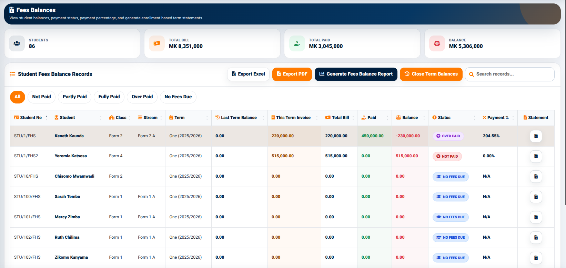Filter records by Not Paid

(x=41, y=97)
